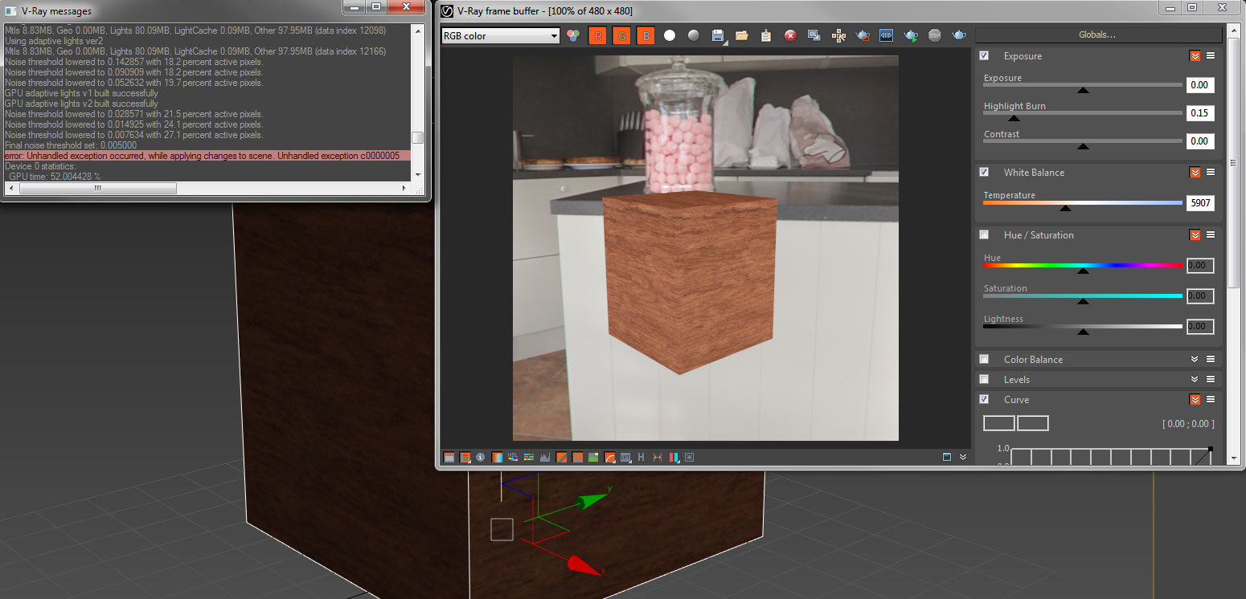The height and width of the screenshot is (599, 1246).
Task: Enable the Hue / Saturation checkbox
Action: 984,235
